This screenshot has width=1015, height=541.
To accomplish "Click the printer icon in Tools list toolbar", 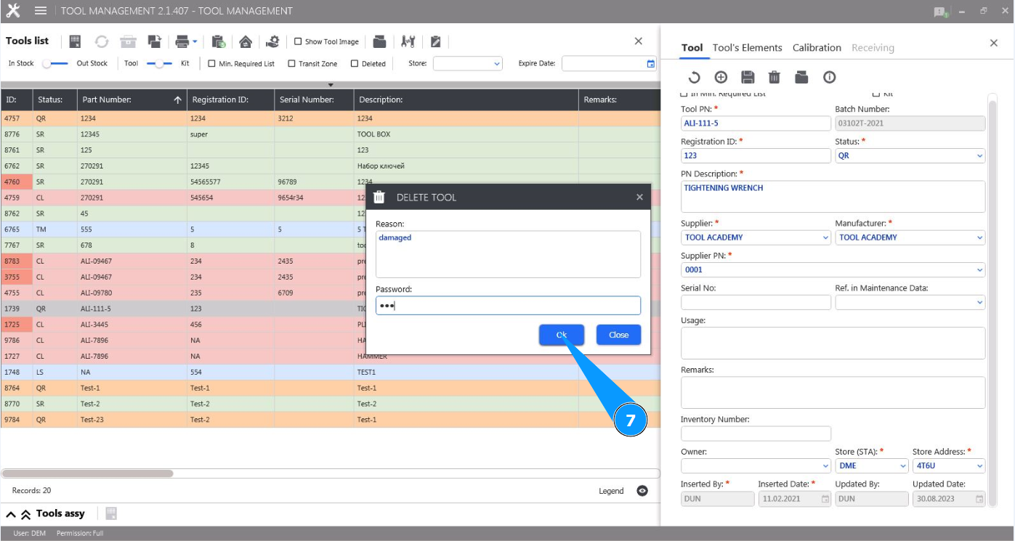I will 182,41.
